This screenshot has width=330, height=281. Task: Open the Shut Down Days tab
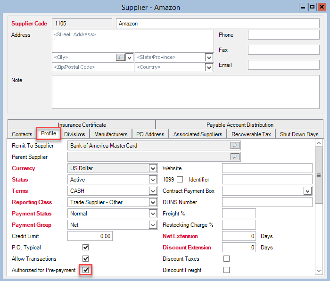click(299, 134)
